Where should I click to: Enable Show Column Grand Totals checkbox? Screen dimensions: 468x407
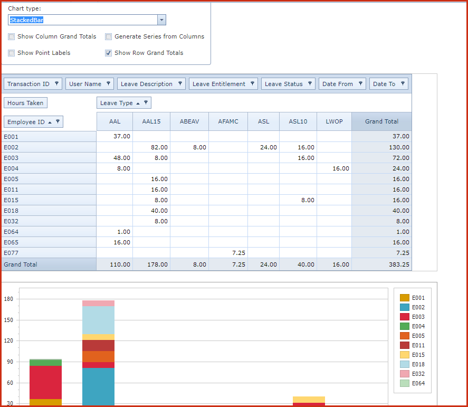click(11, 37)
